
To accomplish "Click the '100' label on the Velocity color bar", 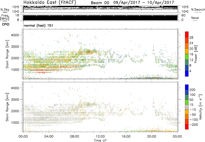I will 192,95.
